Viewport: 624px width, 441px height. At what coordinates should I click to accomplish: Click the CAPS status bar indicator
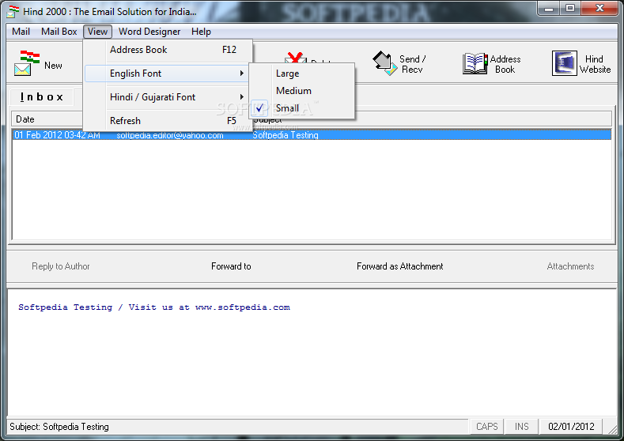click(486, 426)
